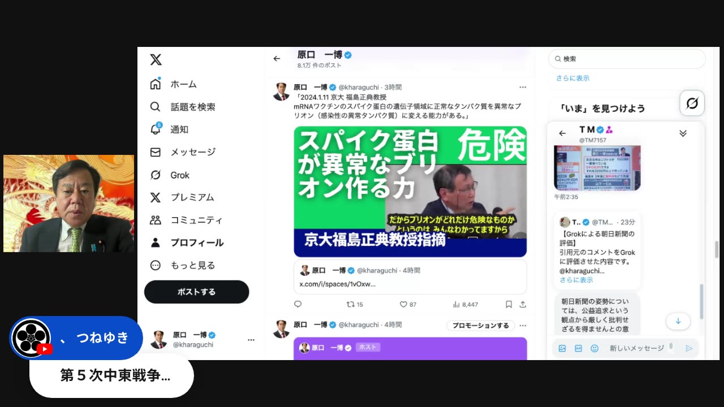Click 8.1万 件のポスト count text
This screenshot has height=407, width=724.
click(x=320, y=66)
